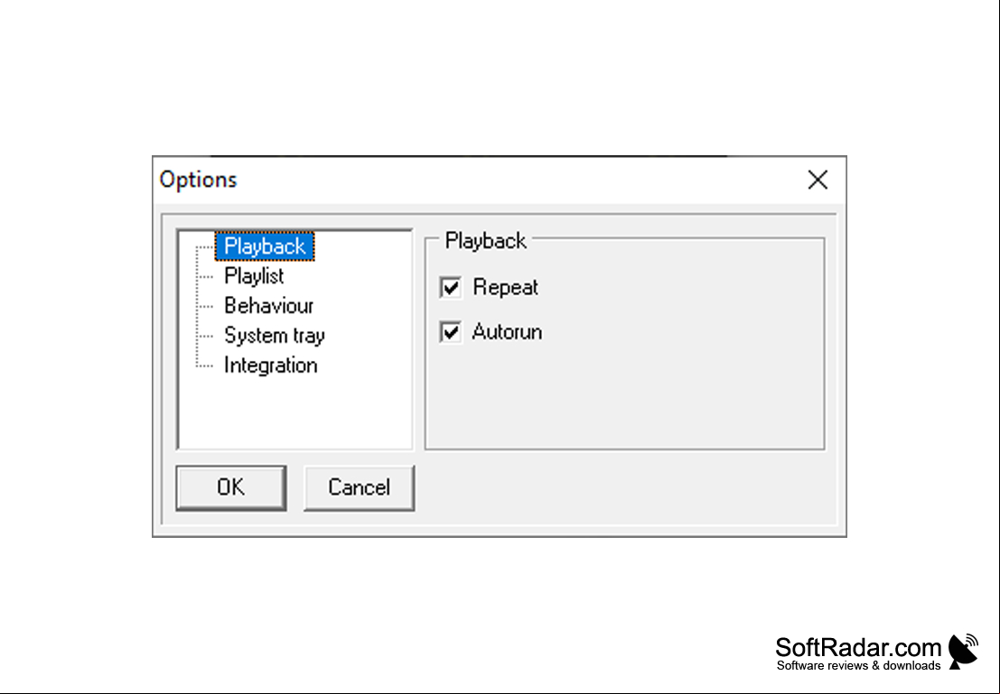The height and width of the screenshot is (694, 1000).
Task: Click the blank area below Integration in the tree
Action: click(x=294, y=413)
